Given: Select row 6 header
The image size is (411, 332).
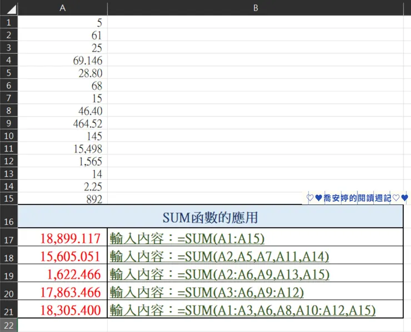Looking at the screenshot, I should tap(9, 85).
